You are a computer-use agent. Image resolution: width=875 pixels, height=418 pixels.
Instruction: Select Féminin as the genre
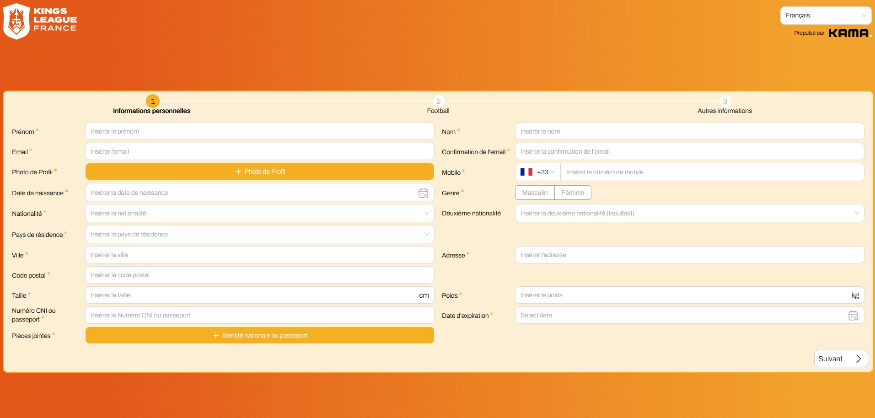pyautogui.click(x=573, y=193)
